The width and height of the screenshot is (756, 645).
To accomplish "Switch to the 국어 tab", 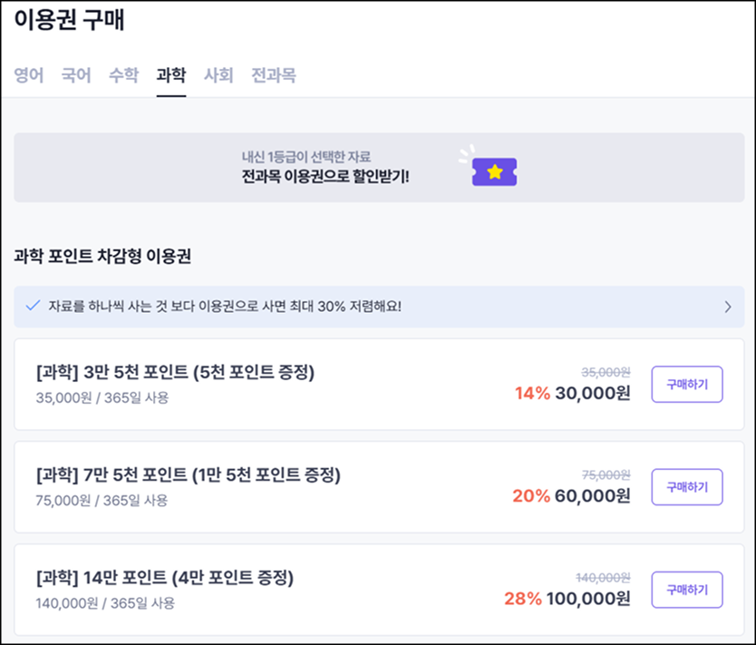I will point(76,75).
